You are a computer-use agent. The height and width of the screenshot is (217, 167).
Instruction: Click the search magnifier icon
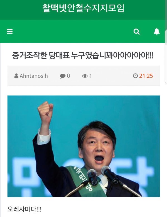136,31
